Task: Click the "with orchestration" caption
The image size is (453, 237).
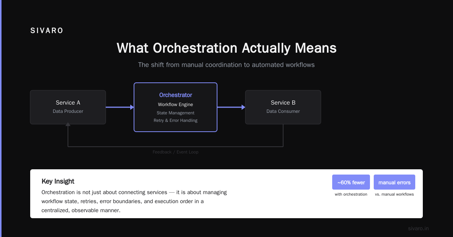Action: (351, 194)
